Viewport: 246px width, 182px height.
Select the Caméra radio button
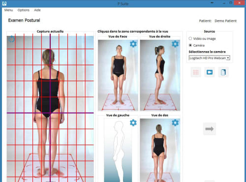point(190,45)
